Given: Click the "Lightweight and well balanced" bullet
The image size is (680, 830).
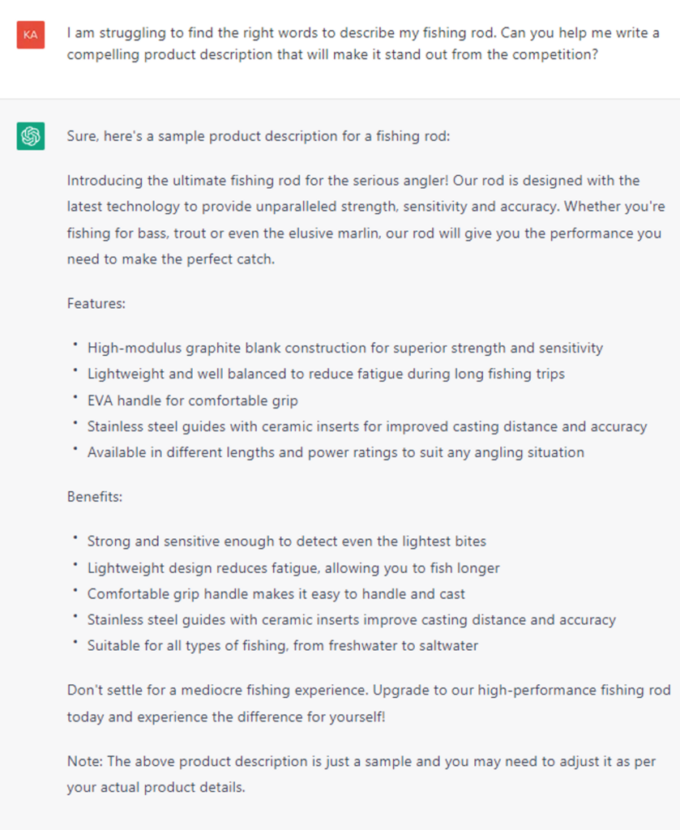Looking at the screenshot, I should pyautogui.click(x=326, y=374).
